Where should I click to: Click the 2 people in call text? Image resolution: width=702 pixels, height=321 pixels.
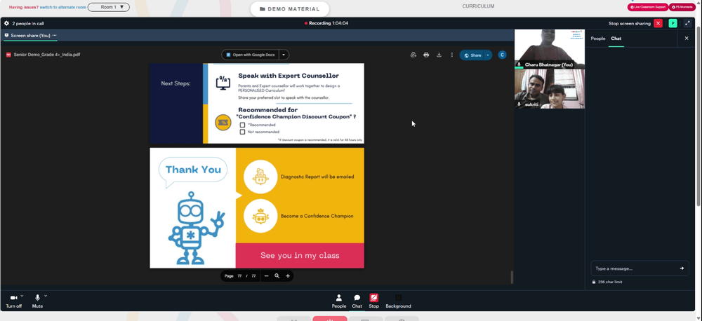coord(28,23)
